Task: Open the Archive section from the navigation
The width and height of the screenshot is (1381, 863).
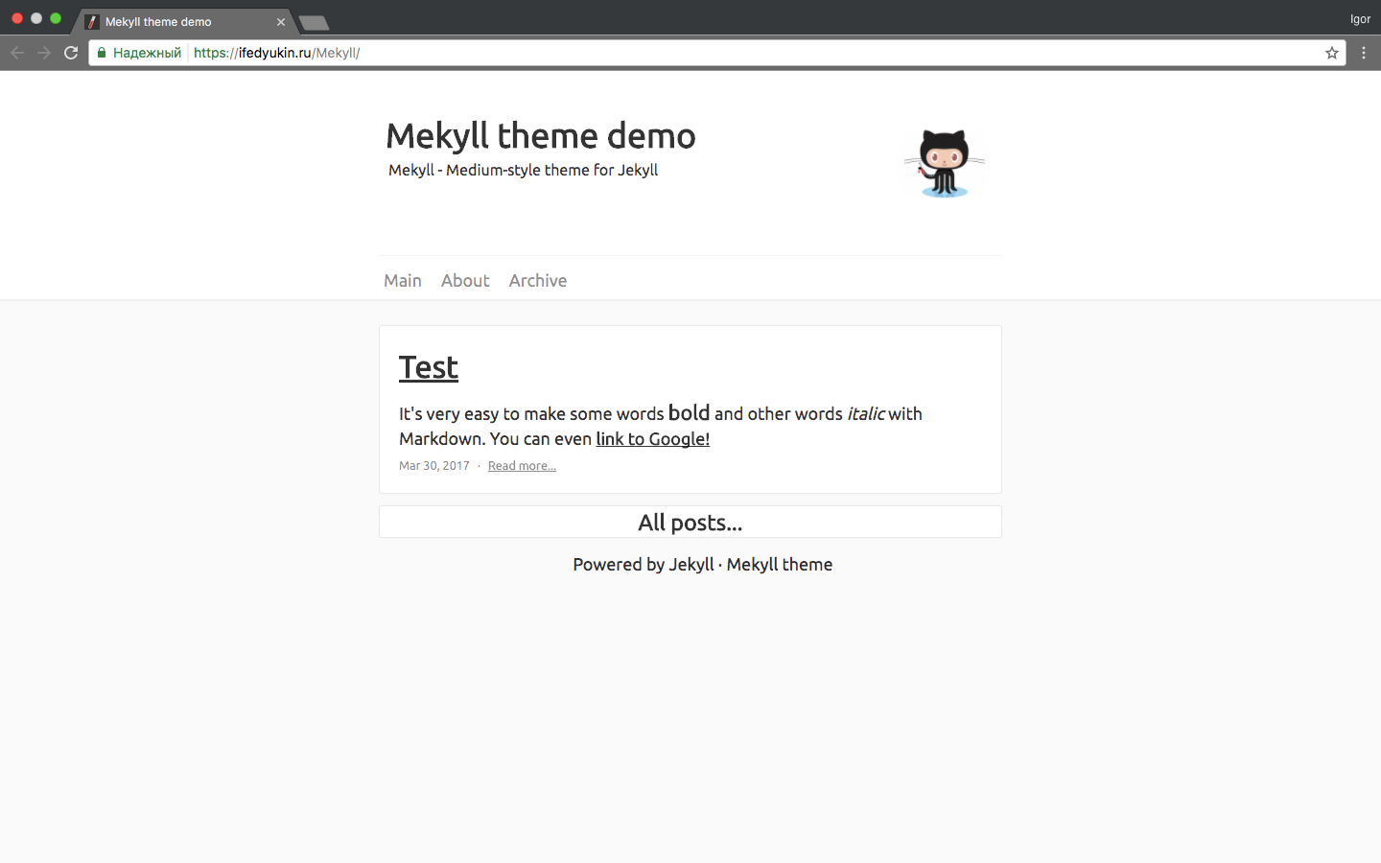Action: [x=538, y=280]
